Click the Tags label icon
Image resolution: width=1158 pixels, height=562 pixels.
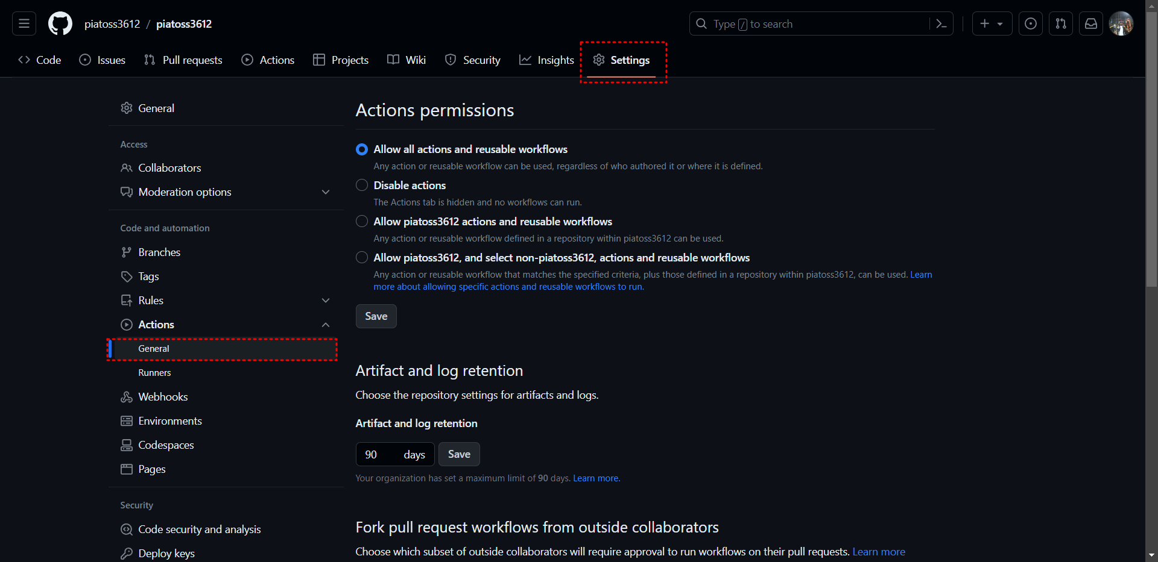point(127,276)
